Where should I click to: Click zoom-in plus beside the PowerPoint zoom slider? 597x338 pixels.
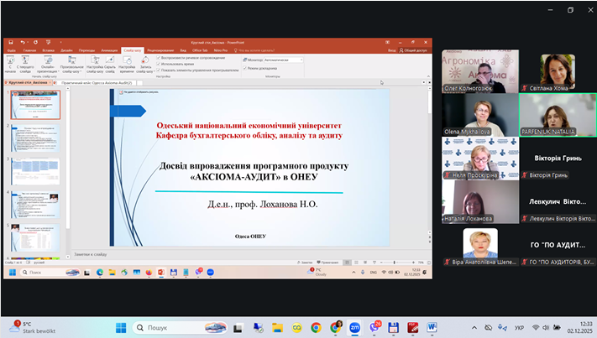(x=413, y=263)
